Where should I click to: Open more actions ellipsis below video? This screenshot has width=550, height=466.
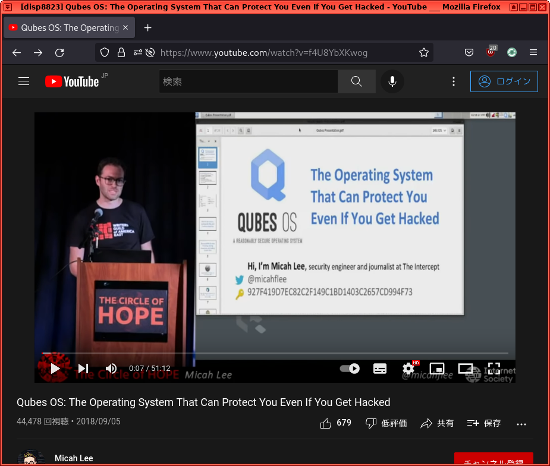coord(521,424)
